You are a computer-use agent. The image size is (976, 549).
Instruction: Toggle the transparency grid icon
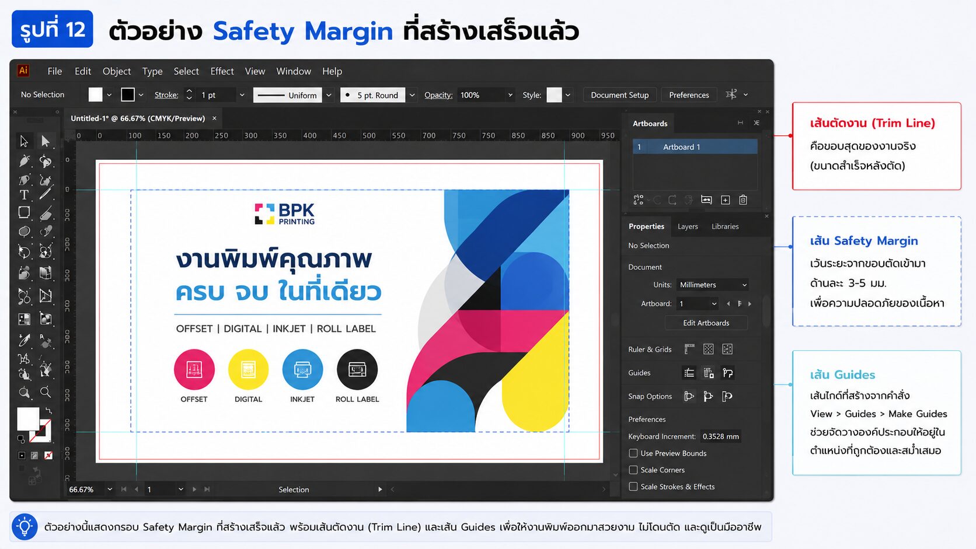[727, 349]
